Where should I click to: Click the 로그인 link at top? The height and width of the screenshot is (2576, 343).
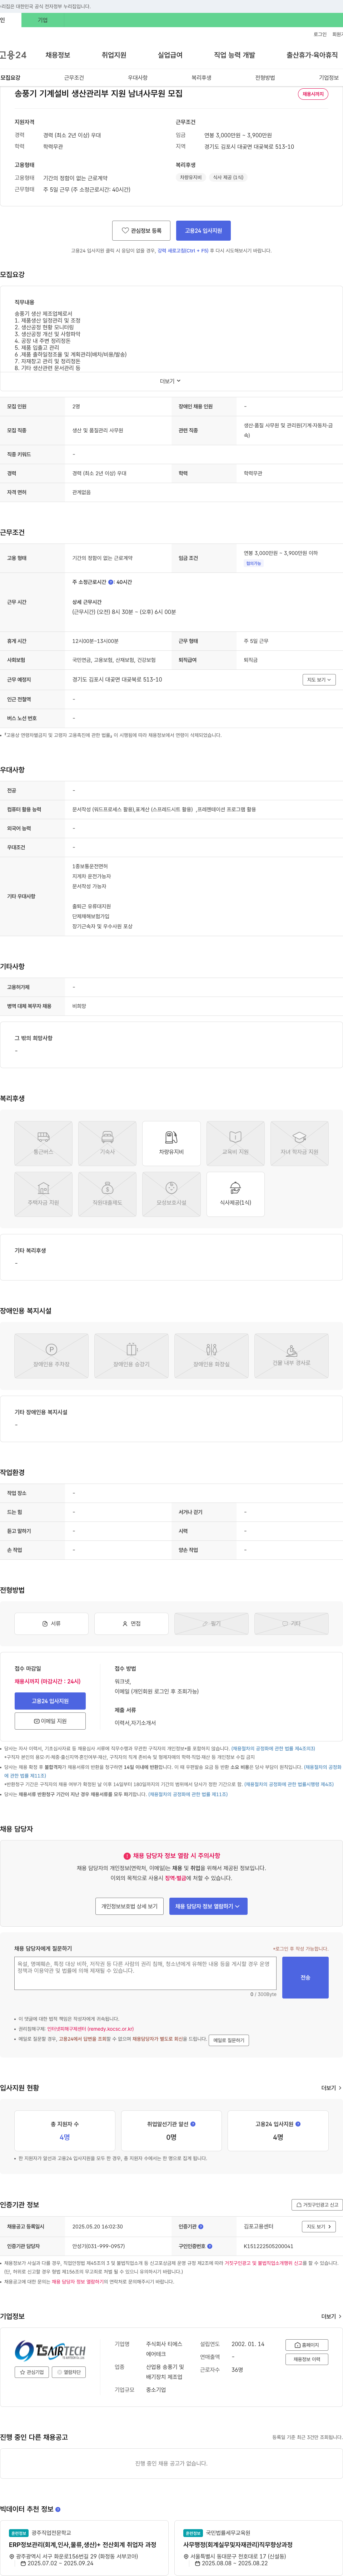pos(320,34)
